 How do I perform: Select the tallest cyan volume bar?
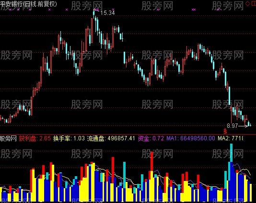point(231,153)
